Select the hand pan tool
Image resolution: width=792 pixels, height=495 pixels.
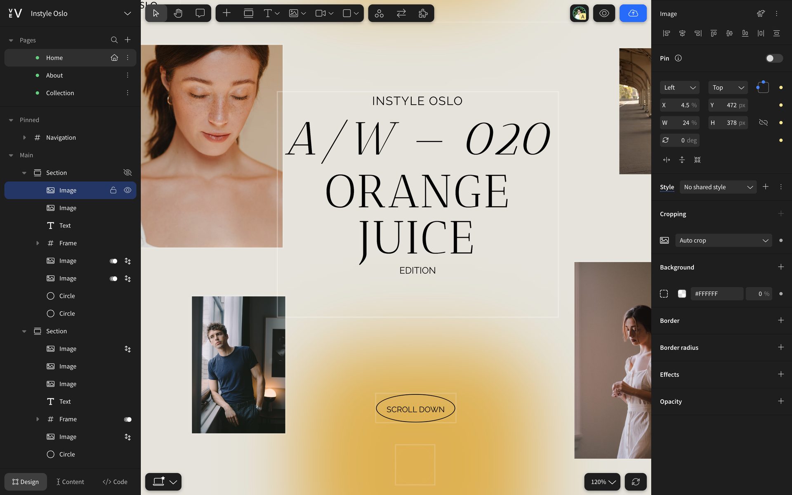click(178, 13)
